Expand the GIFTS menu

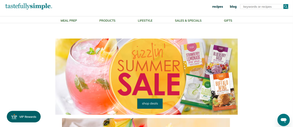[x=228, y=21]
